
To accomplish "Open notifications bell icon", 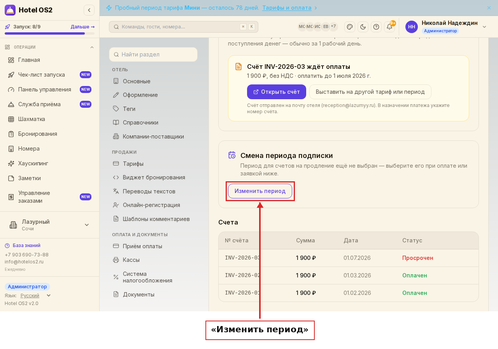I will (x=389, y=27).
